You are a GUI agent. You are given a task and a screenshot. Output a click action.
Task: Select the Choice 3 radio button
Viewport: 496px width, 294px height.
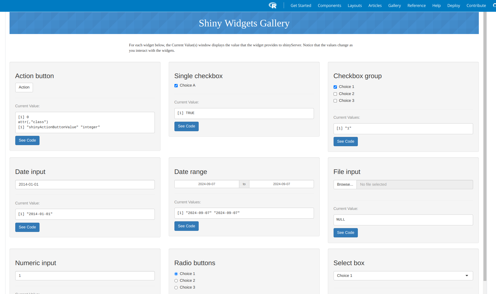pos(176,287)
